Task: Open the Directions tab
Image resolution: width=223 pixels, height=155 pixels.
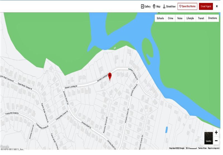Action: (x=212, y=18)
